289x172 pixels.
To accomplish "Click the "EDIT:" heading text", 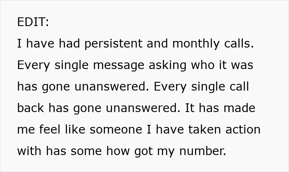I will 33,22.
